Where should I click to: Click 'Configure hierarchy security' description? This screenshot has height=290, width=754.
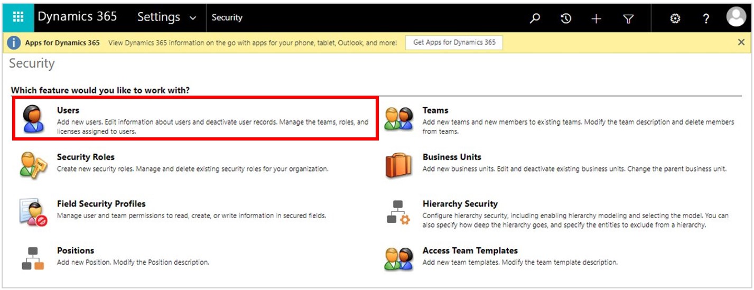point(576,220)
